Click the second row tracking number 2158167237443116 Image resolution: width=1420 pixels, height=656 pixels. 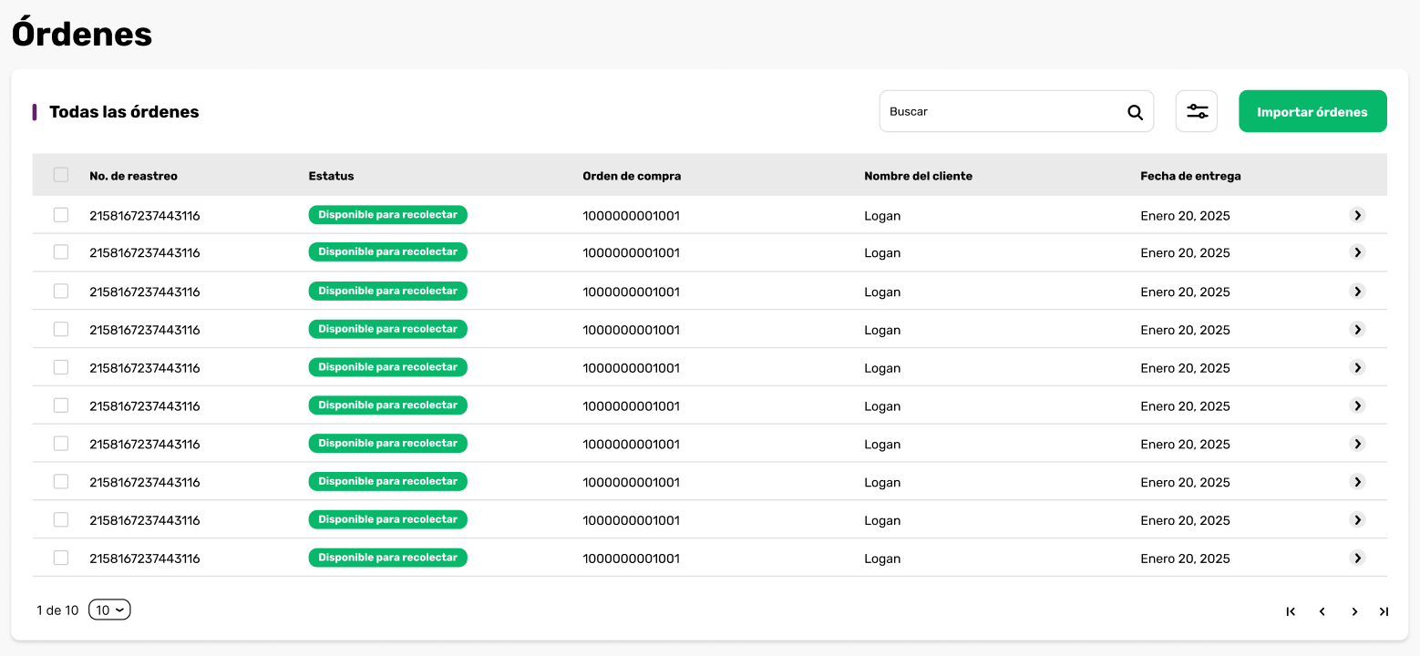click(145, 253)
